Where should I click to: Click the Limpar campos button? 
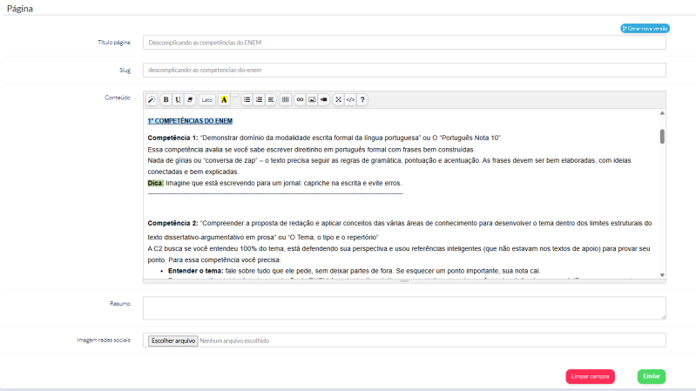point(590,376)
